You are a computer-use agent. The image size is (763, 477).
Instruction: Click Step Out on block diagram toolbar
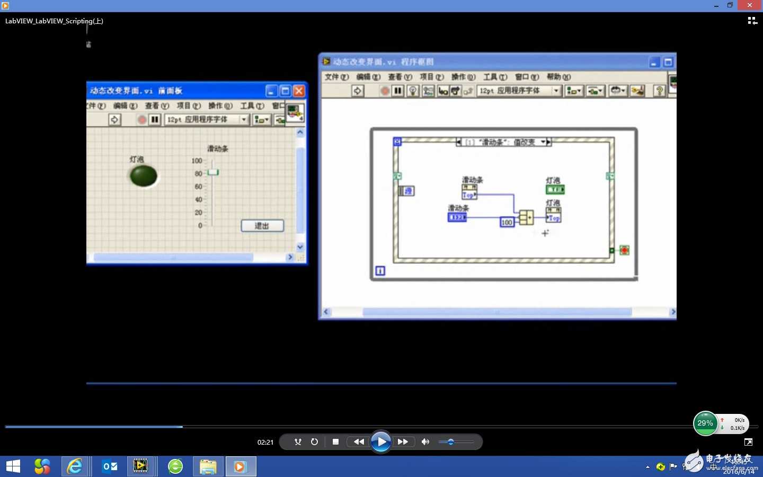click(x=468, y=91)
